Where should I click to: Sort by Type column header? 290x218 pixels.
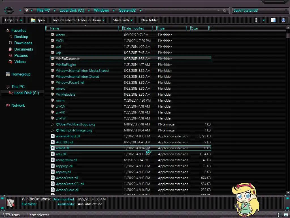171,28
